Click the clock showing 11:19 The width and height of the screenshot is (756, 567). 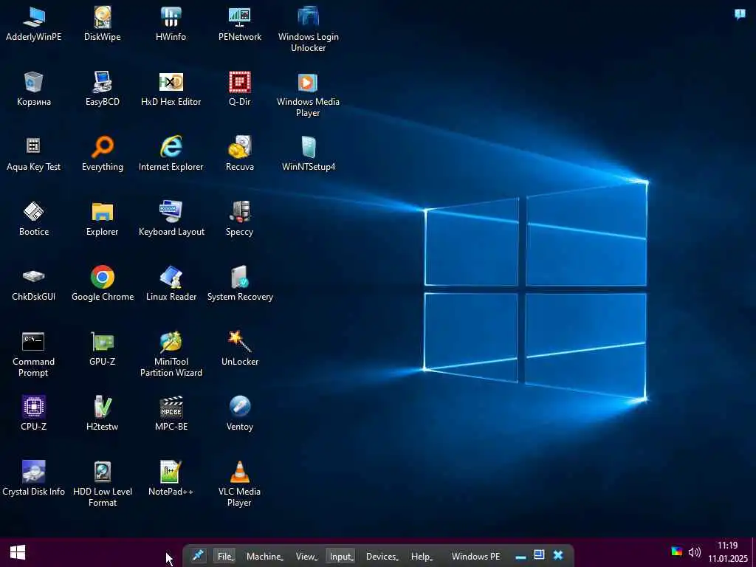727,546
